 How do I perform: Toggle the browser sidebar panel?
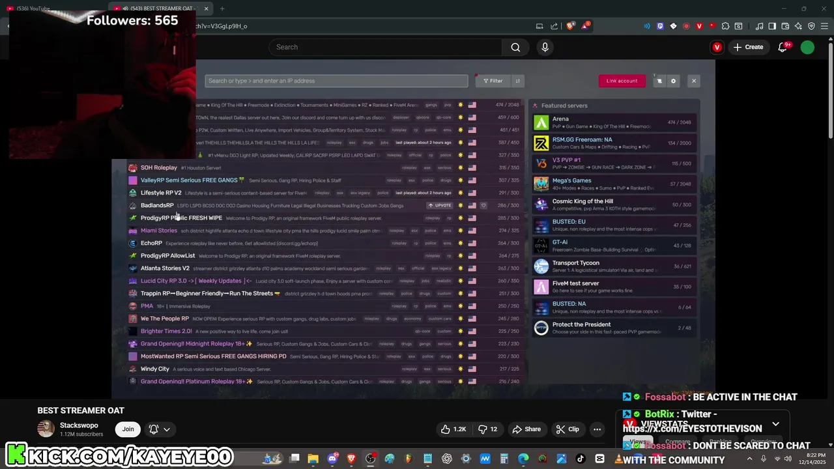772,26
